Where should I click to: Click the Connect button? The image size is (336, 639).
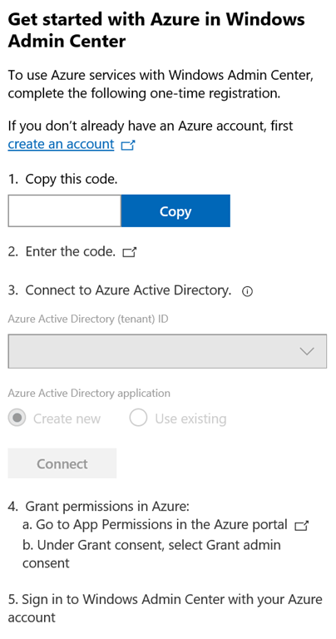tap(62, 463)
